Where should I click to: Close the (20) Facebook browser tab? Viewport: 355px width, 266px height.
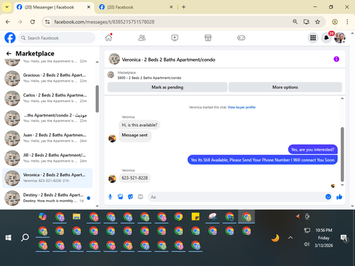[x=171, y=7]
